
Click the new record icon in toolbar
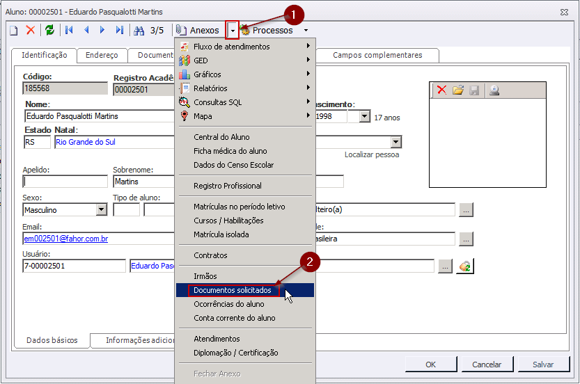[13, 31]
